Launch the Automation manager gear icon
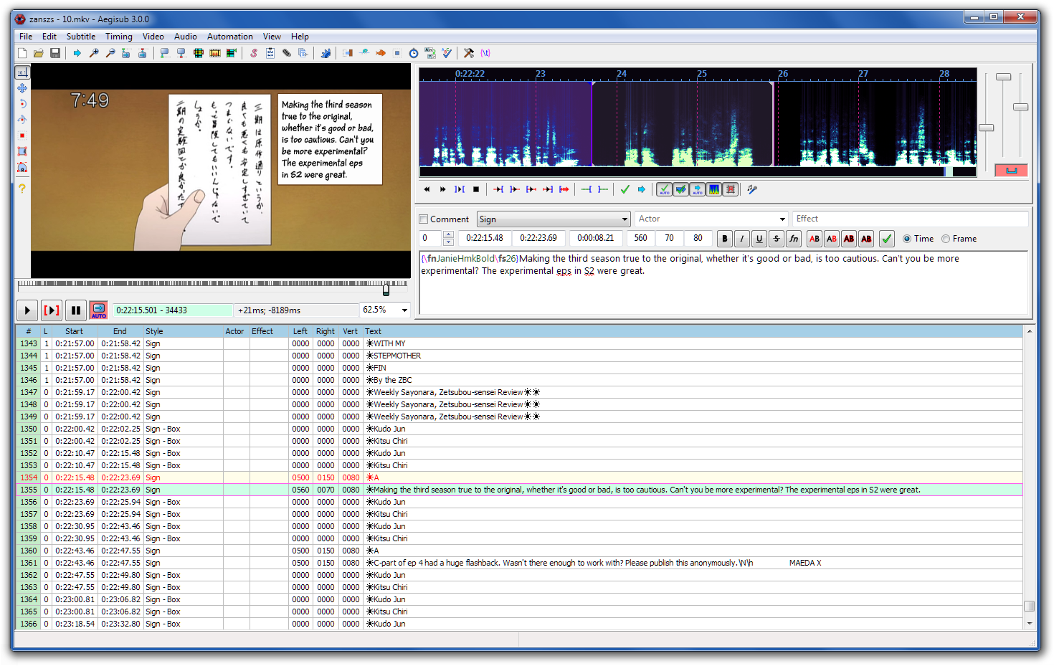This screenshot has width=1054, height=666. 325,52
